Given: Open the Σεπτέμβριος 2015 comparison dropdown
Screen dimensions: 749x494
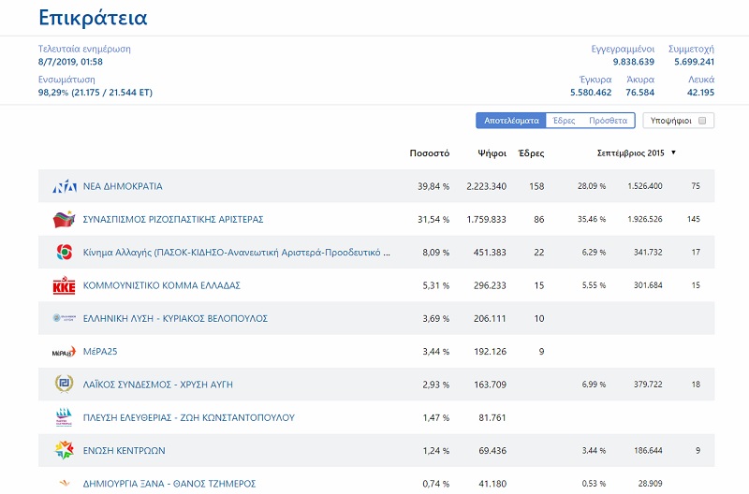Looking at the screenshot, I should [636, 153].
